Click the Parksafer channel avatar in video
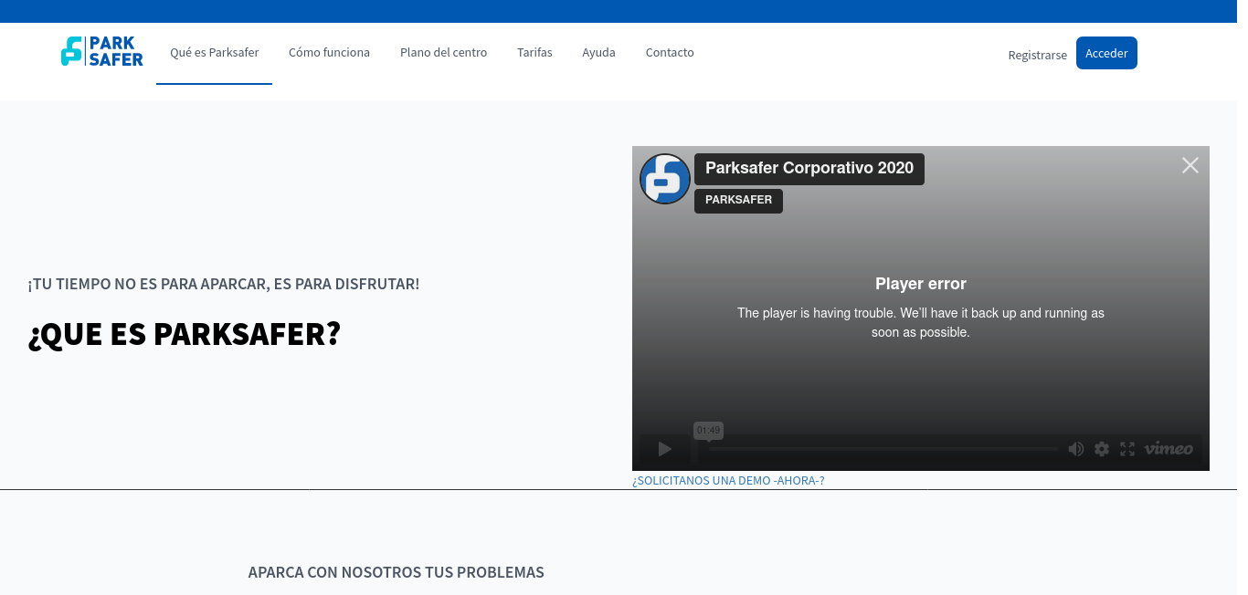The height and width of the screenshot is (595, 1248). [x=665, y=179]
